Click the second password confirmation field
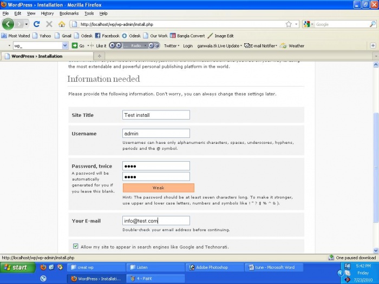Screen dimensions: 379x284 point(156,176)
